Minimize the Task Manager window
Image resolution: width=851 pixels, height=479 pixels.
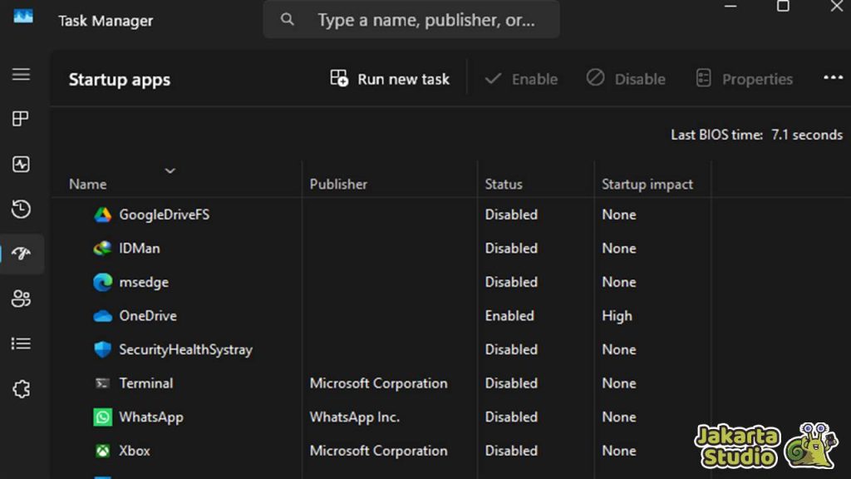730,6
